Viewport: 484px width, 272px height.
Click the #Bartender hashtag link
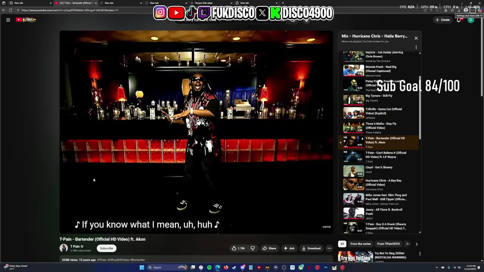138,260
